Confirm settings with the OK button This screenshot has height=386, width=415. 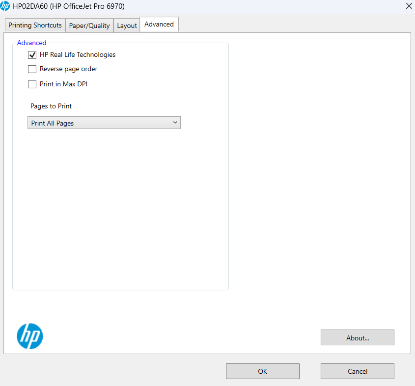pos(263,371)
